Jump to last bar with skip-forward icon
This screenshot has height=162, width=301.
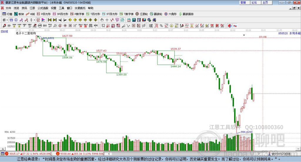coord(55,20)
